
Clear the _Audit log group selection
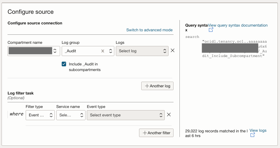[x=103, y=51]
